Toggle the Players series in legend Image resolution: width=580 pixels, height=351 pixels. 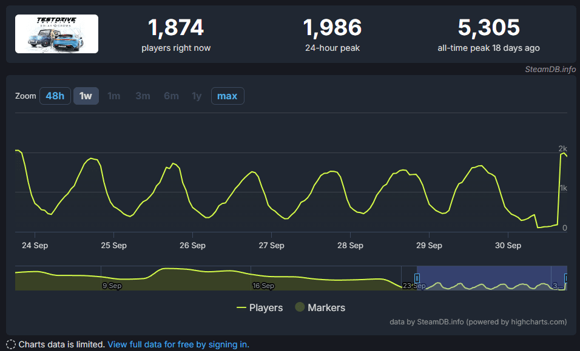[x=260, y=307]
